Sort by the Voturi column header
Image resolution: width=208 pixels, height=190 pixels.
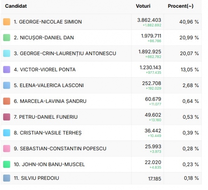pos(143,6)
